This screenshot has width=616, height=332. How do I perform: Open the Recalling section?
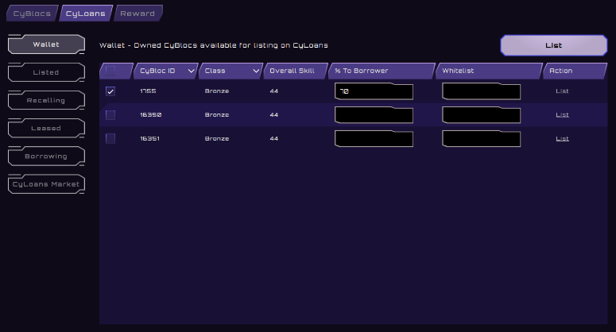[46, 100]
